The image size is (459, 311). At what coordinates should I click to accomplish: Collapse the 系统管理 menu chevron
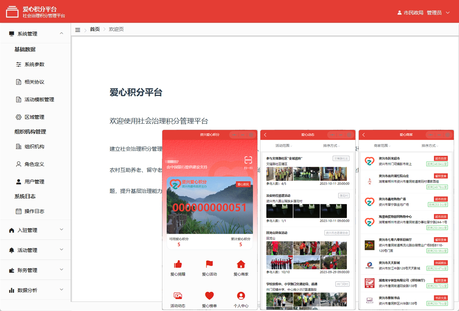(62, 33)
